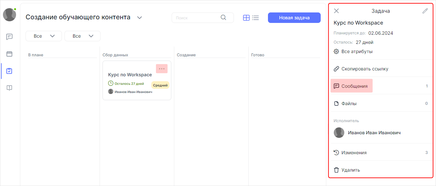Click Иванов avatar in Исполнитель section
The width and height of the screenshot is (436, 186).
[339, 133]
